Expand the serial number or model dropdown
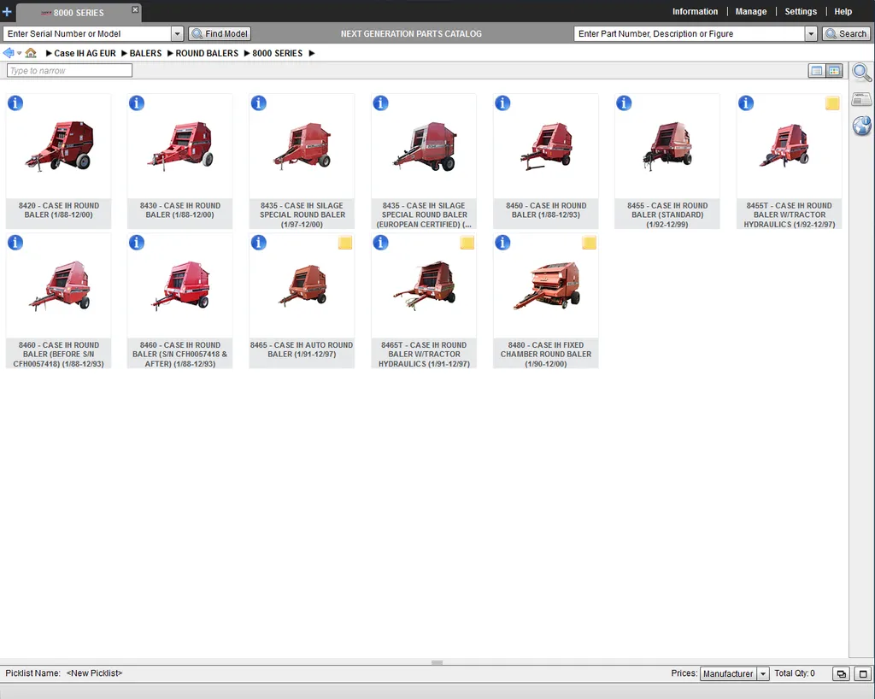 178,34
